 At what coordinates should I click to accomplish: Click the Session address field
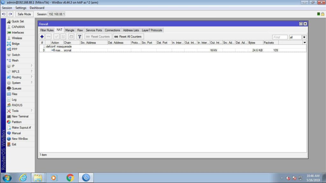pos(56,14)
